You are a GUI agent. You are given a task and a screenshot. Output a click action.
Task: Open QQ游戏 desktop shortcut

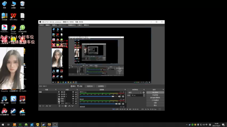[22, 112]
